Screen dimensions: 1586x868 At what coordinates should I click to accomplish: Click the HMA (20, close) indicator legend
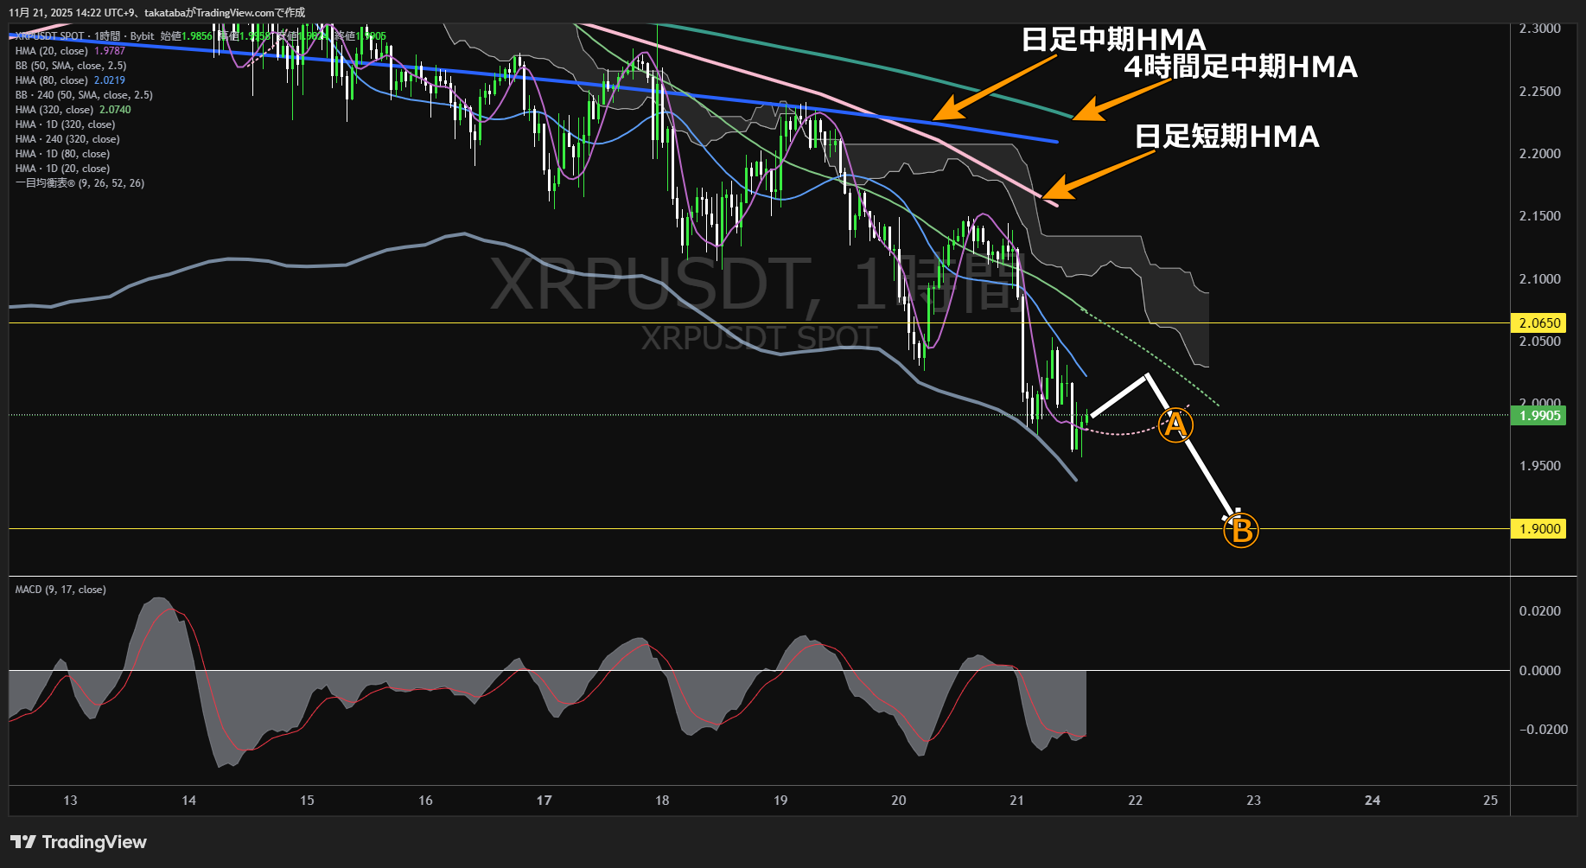tap(52, 51)
